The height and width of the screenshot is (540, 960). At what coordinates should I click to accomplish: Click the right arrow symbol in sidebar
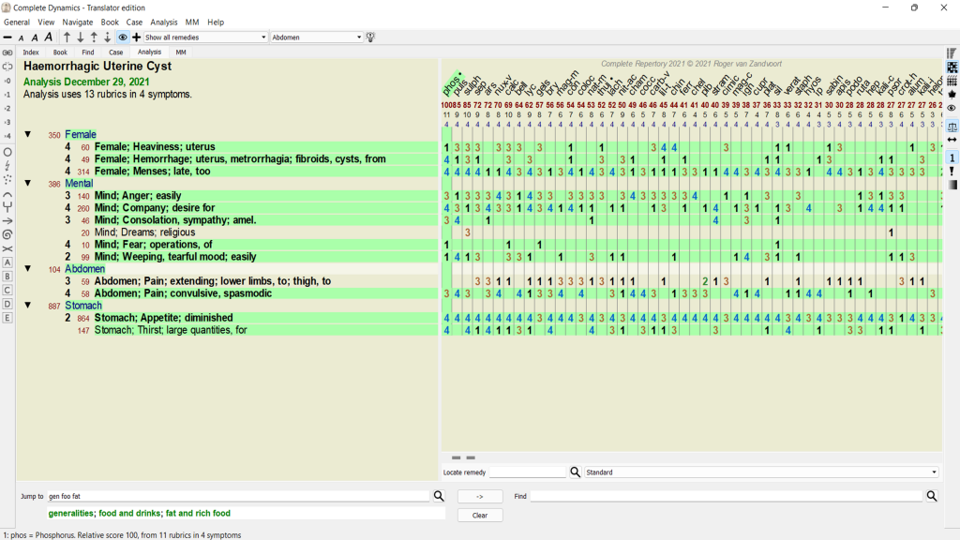[x=7, y=221]
